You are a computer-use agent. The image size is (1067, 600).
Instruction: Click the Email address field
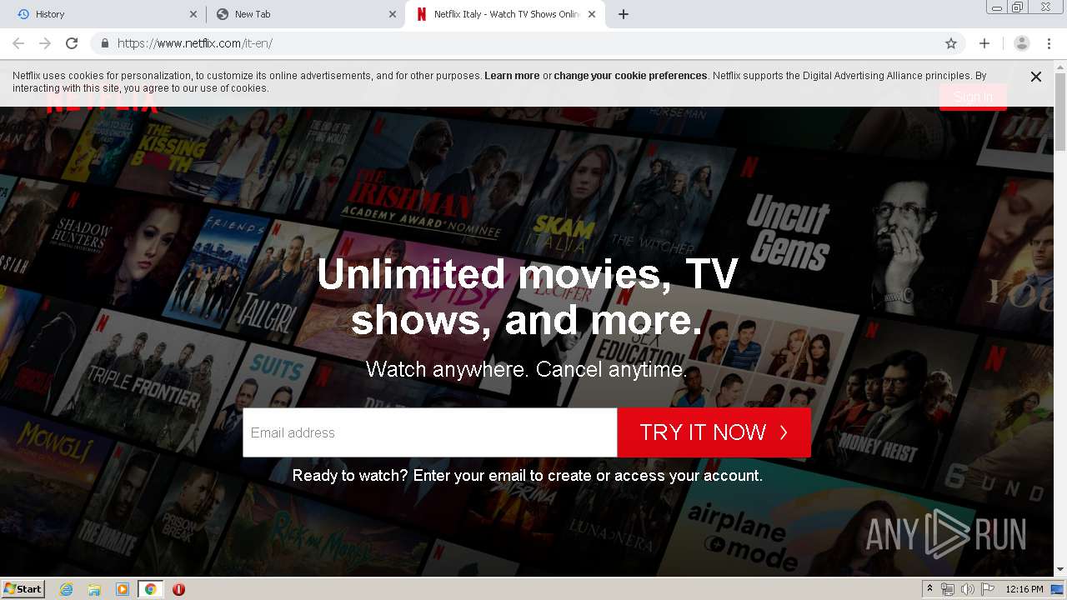429,432
